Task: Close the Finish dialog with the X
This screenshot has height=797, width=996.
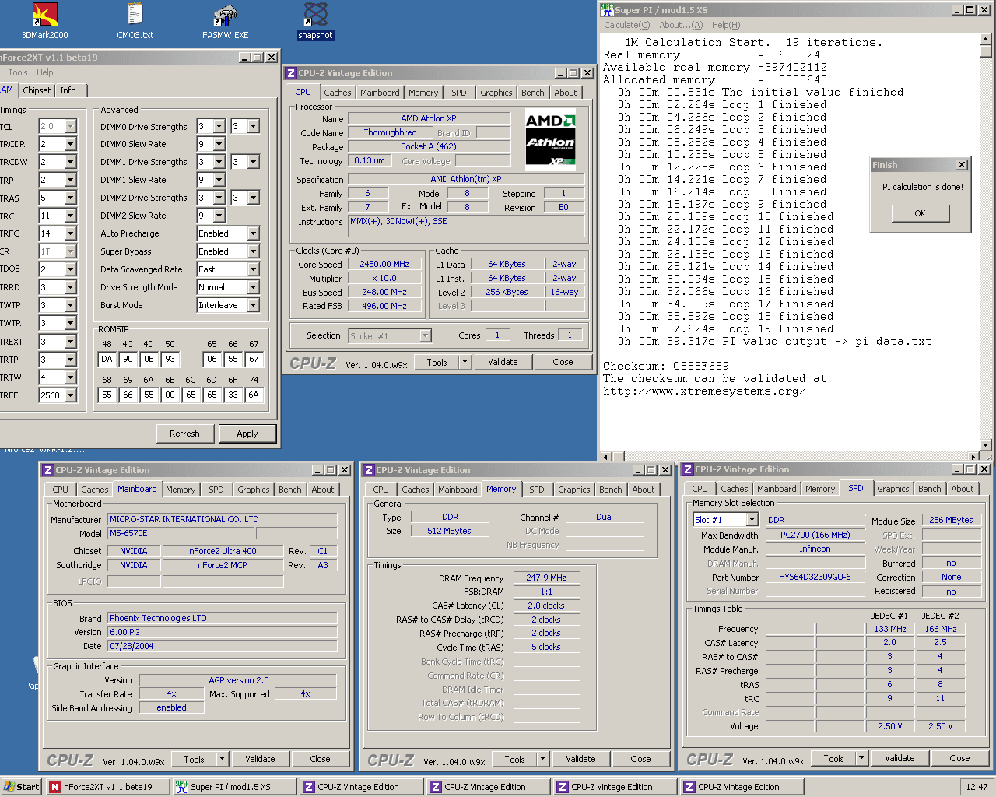Action: click(x=962, y=165)
